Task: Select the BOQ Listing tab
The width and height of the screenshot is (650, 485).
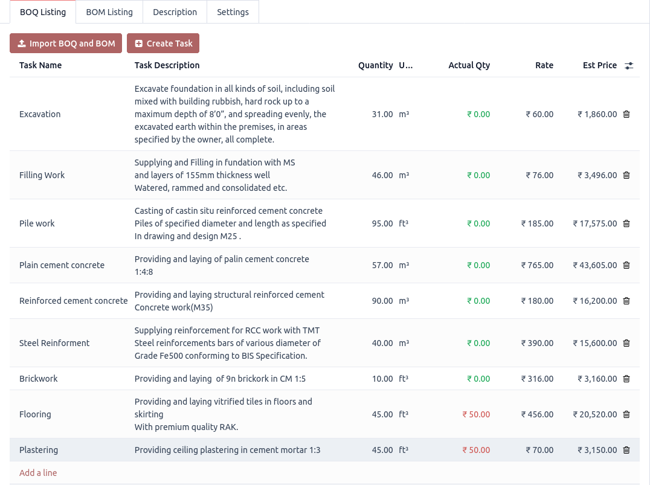Action: (43, 11)
